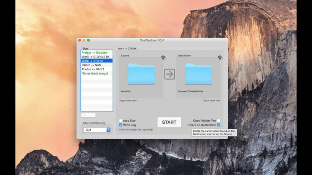
Task: Tick the Copy hidden files checkbox
Action: click(219, 120)
